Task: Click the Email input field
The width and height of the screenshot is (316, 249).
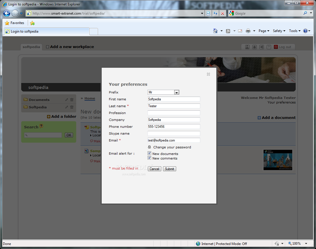Action: point(174,140)
